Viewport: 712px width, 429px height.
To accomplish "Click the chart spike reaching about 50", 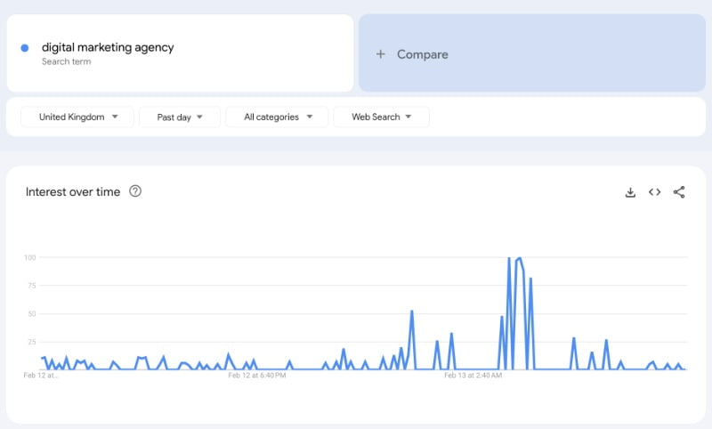I will 412,312.
